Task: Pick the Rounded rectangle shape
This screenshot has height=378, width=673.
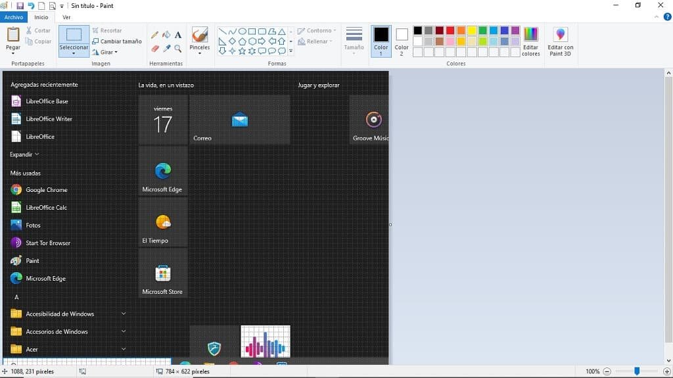Action: [262, 32]
